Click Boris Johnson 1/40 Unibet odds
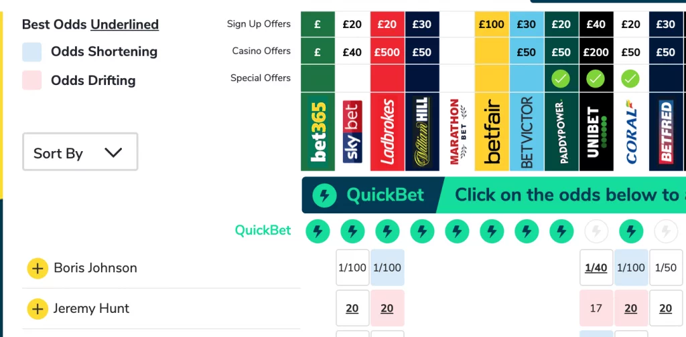This screenshot has width=686, height=337. [x=596, y=268]
